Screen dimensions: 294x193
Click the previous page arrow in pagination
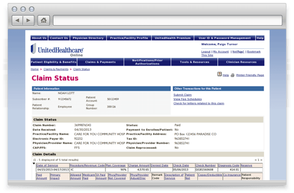(x=255, y=160)
